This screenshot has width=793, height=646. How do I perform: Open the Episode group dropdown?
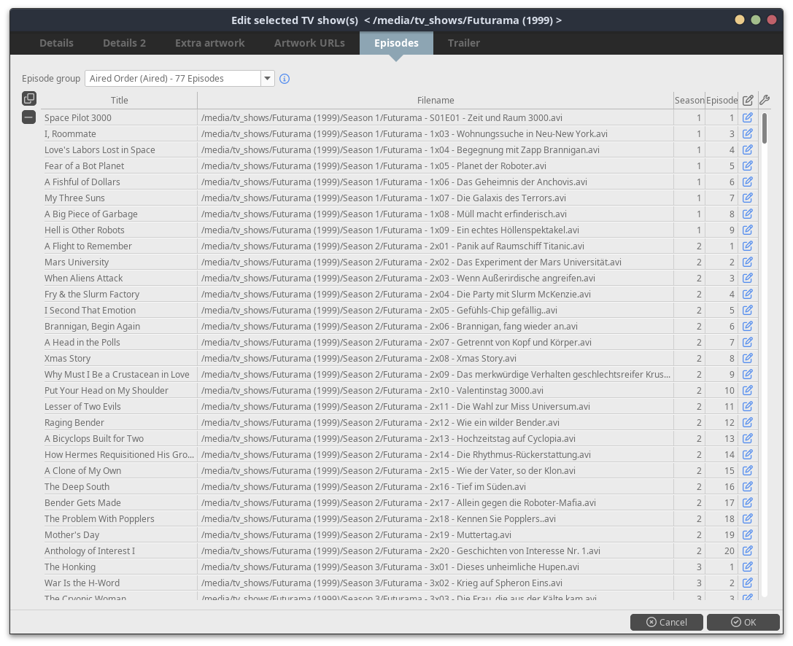pyautogui.click(x=267, y=79)
